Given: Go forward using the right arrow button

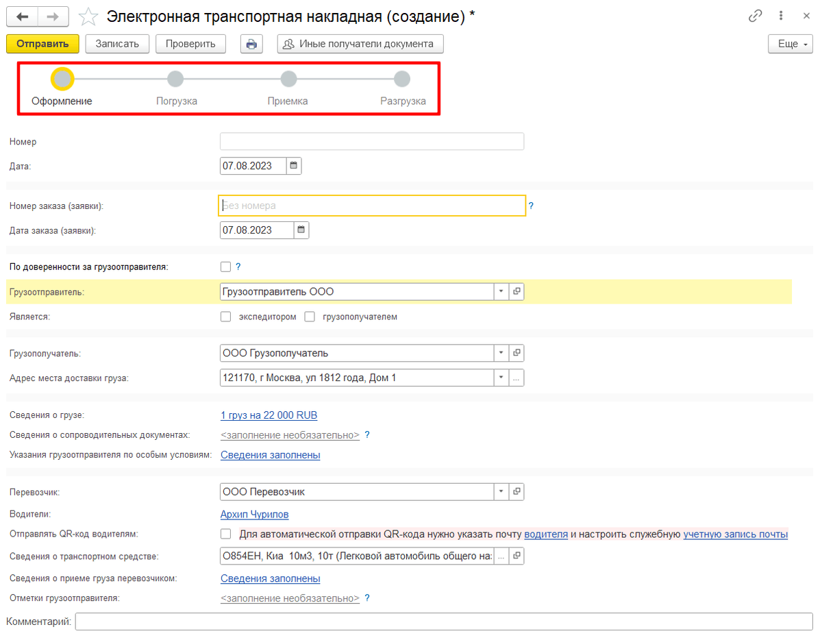Looking at the screenshot, I should 53,16.
